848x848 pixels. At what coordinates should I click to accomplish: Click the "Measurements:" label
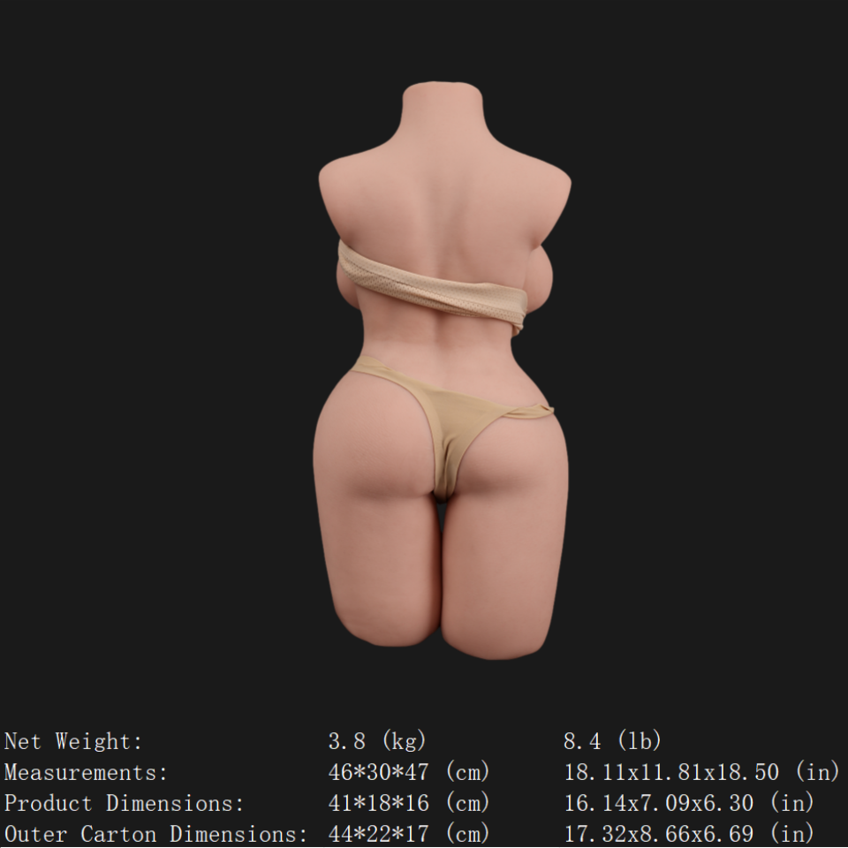point(86,772)
